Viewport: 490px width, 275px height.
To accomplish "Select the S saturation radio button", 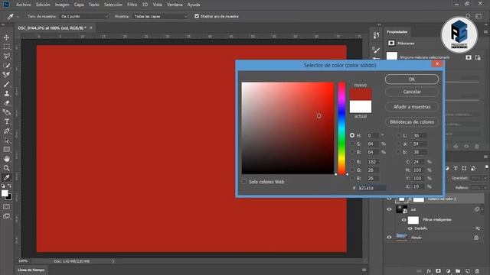I will tap(352, 144).
